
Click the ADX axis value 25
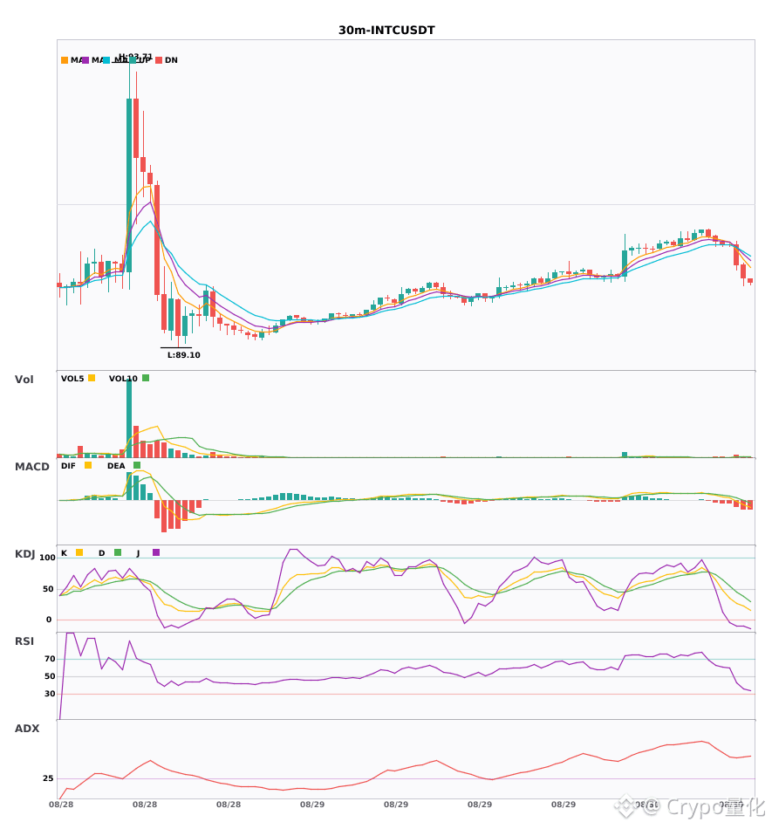pyautogui.click(x=48, y=778)
